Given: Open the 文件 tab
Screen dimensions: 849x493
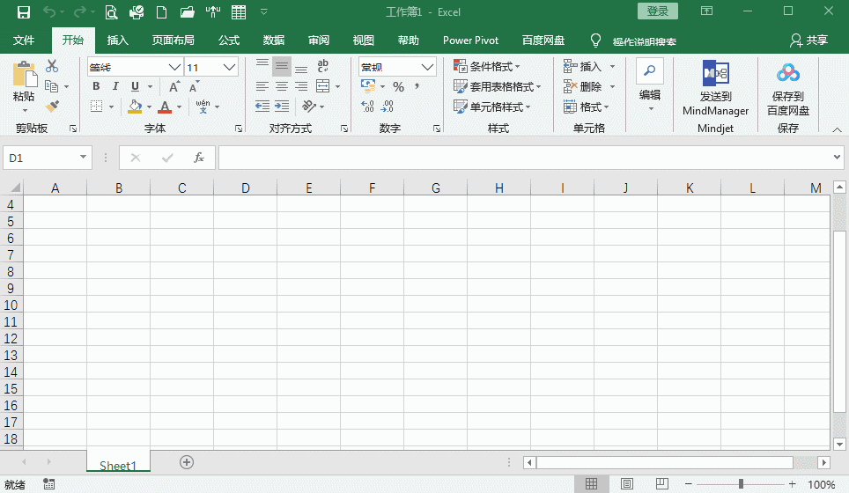Looking at the screenshot, I should coord(24,40).
